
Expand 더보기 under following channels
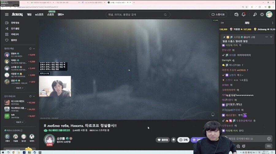point(20,88)
